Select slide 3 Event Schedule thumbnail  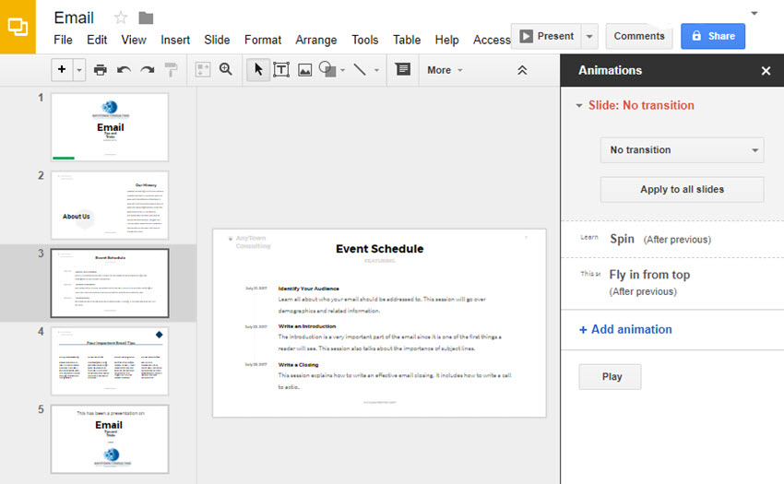click(110, 283)
